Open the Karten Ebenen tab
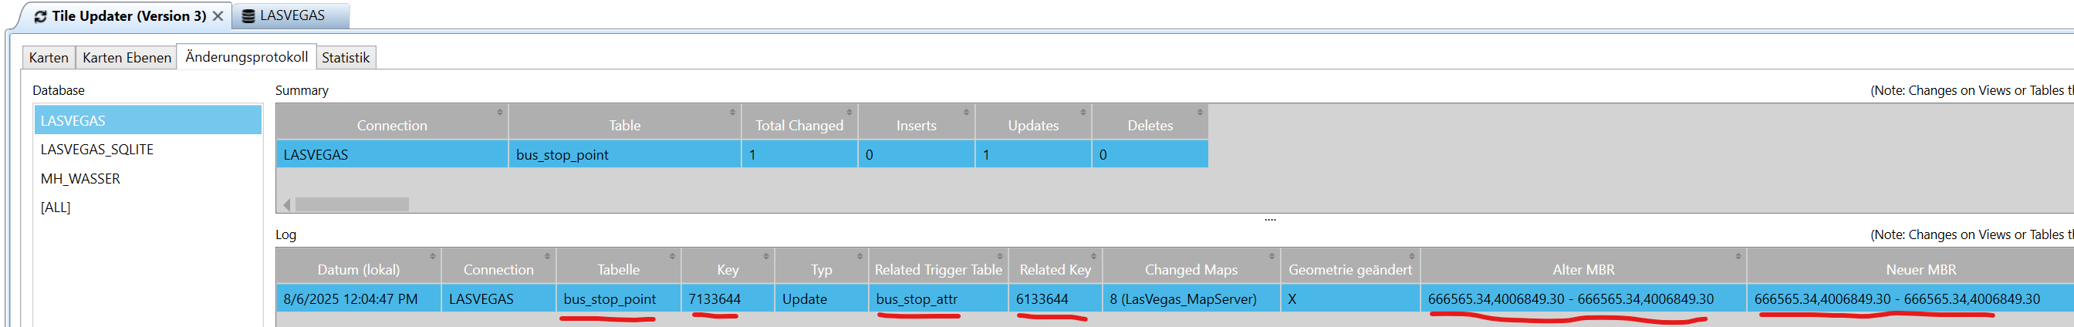The width and height of the screenshot is (2074, 327). coord(127,58)
